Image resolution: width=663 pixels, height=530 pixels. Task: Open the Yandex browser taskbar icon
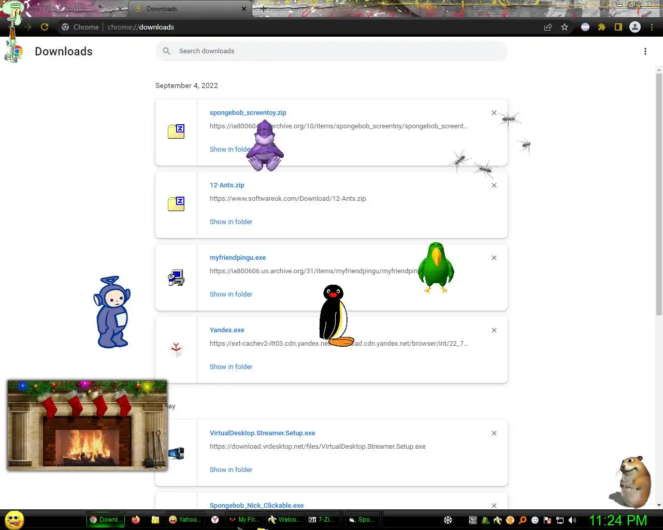(215, 520)
